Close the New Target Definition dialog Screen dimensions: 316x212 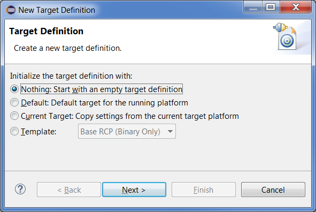pos(296,7)
